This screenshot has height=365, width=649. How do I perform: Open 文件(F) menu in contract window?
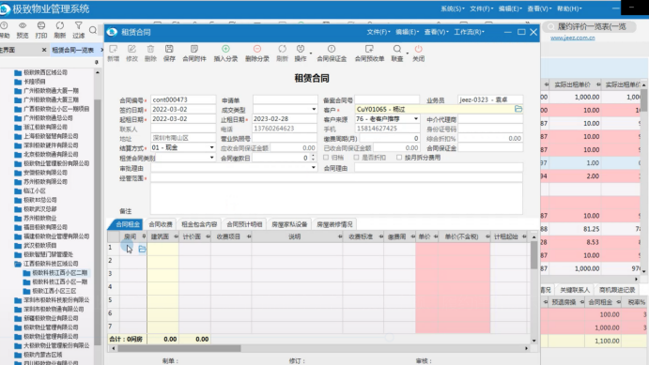379,32
